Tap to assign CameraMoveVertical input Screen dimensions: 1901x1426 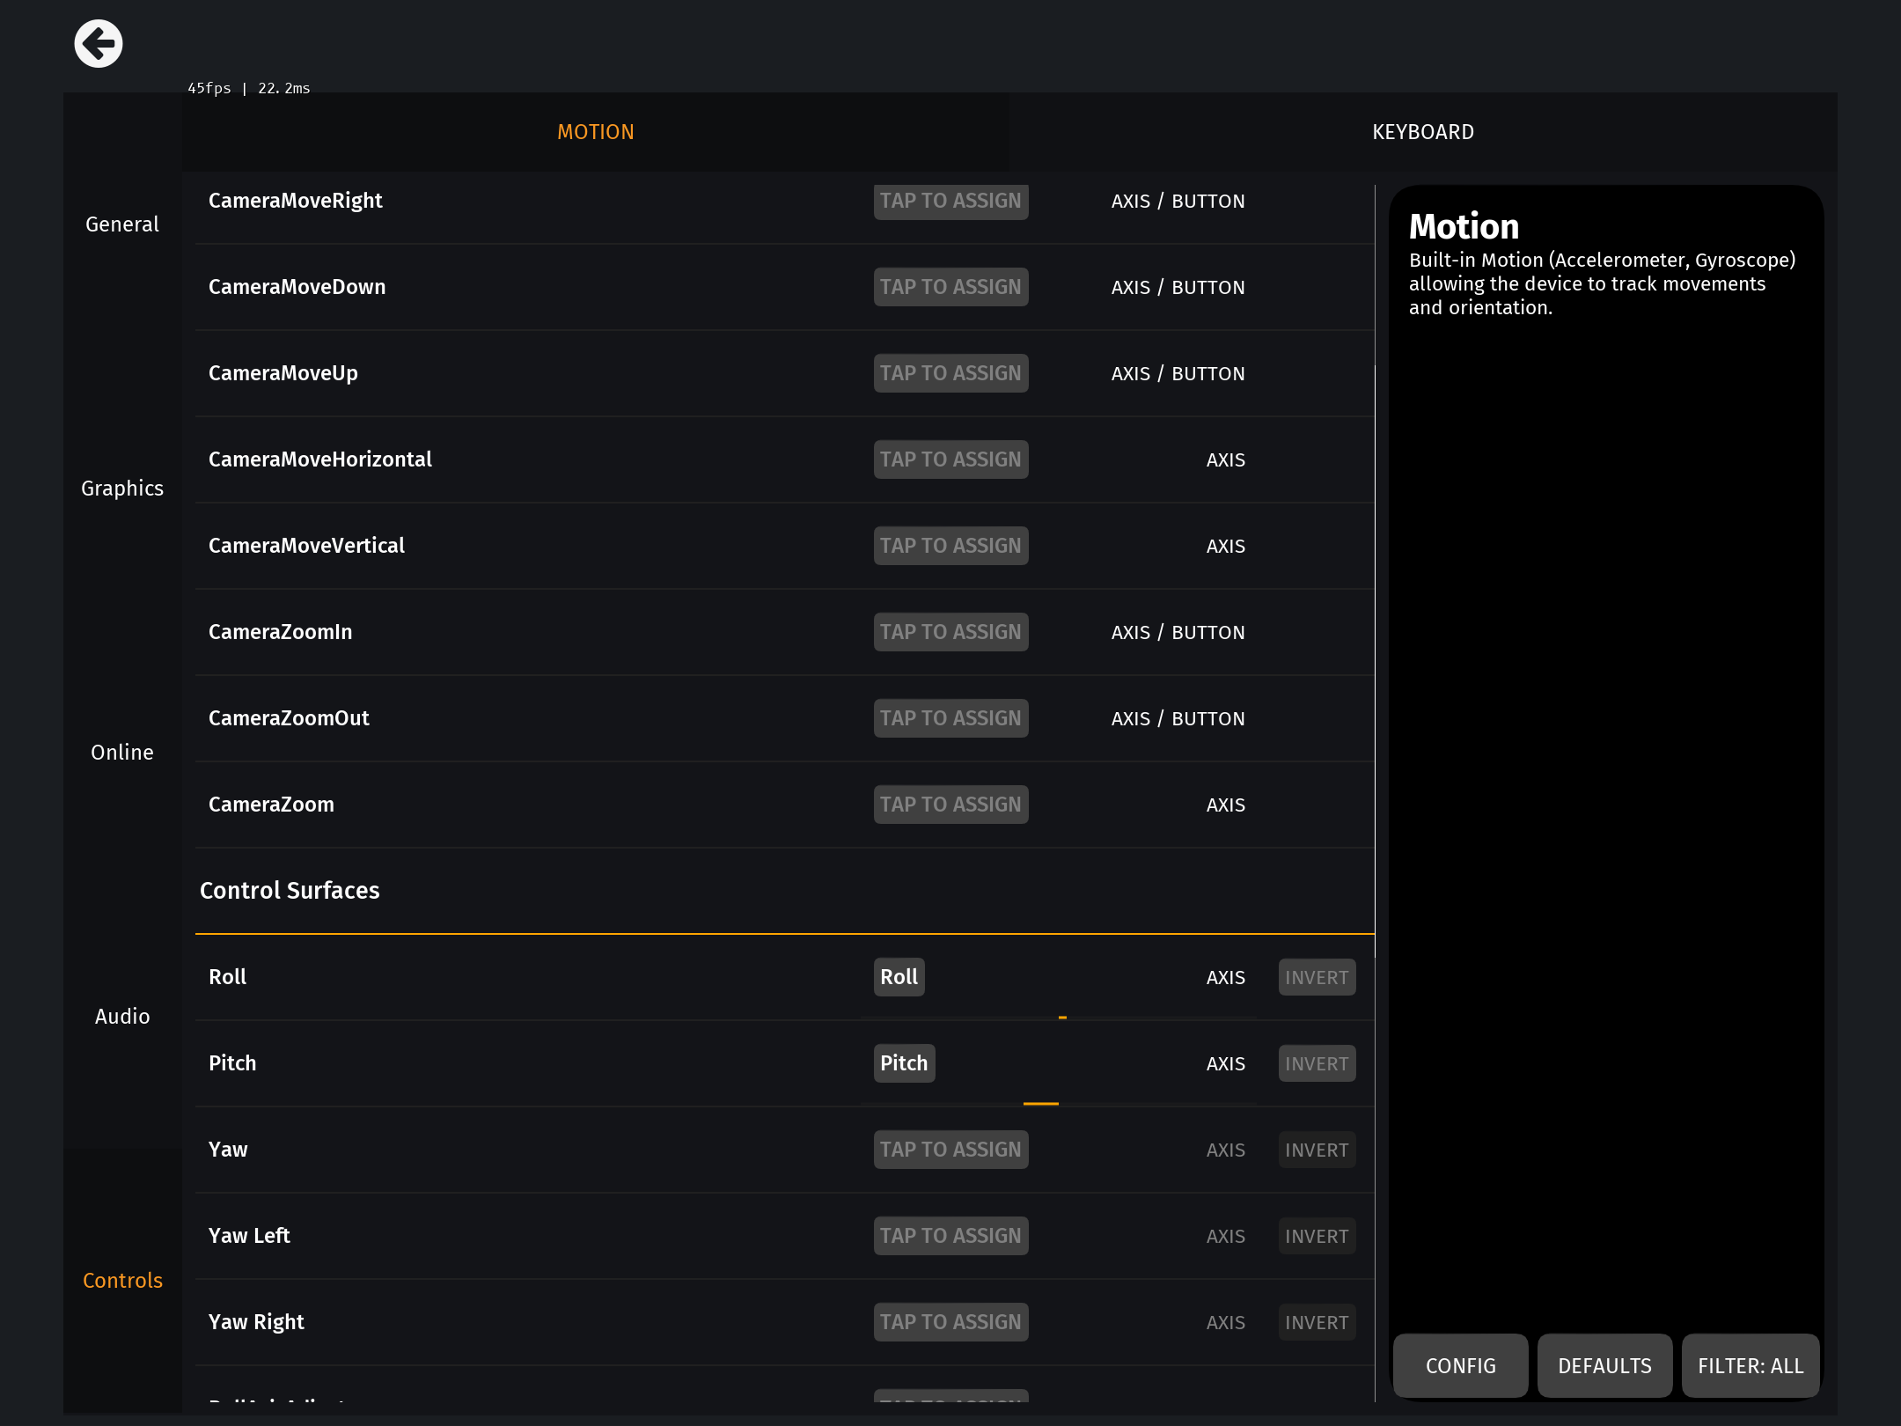[x=950, y=546]
